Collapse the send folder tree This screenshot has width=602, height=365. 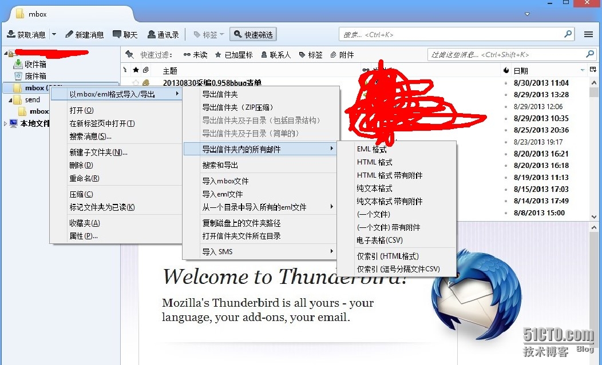(10, 100)
